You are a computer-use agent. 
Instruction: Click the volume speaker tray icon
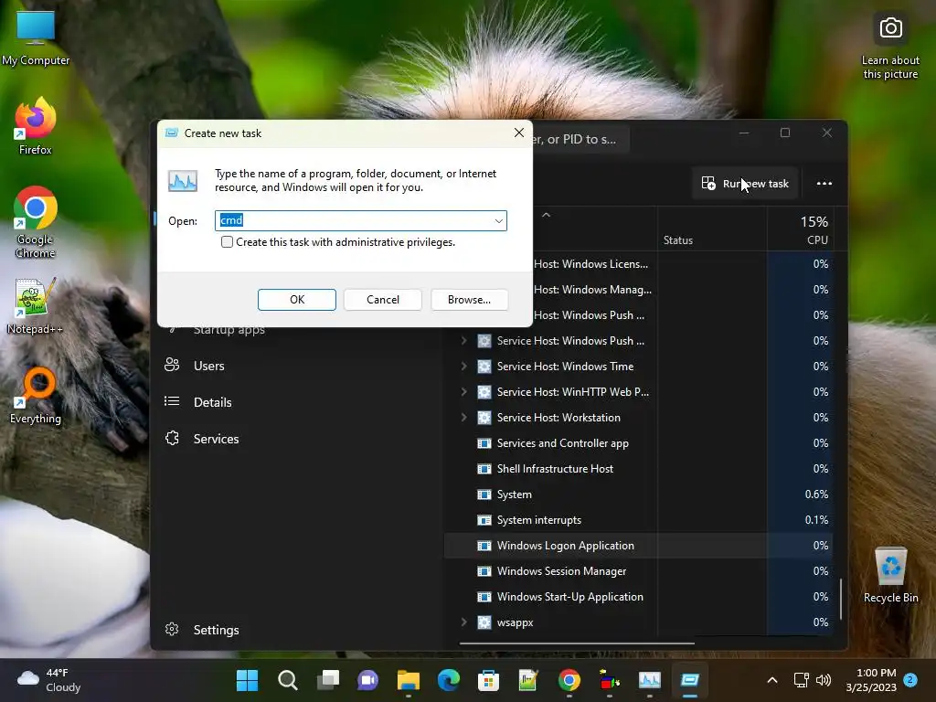coord(824,680)
